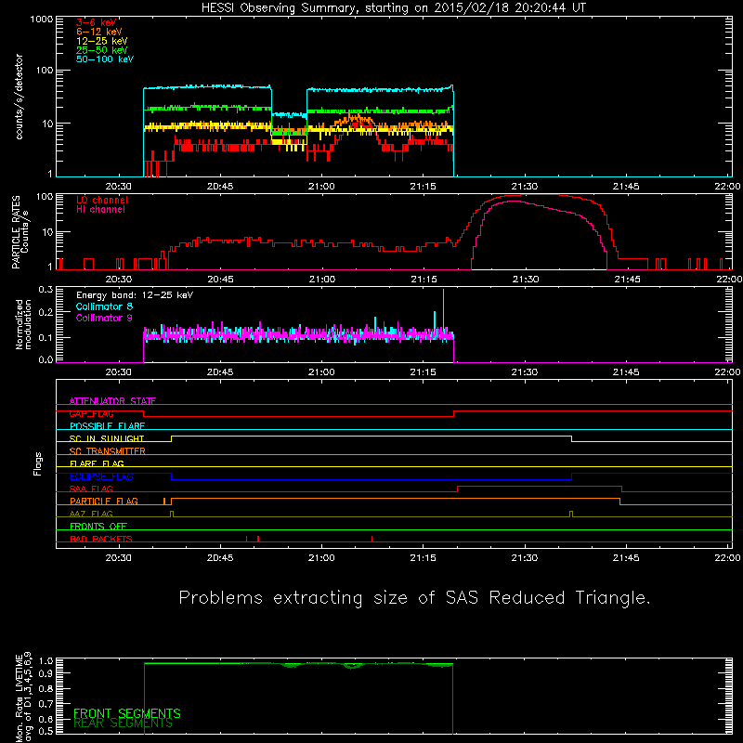The height and width of the screenshot is (743, 743).
Task: Click the PARTICLE_FLAG label
Action: point(104,501)
